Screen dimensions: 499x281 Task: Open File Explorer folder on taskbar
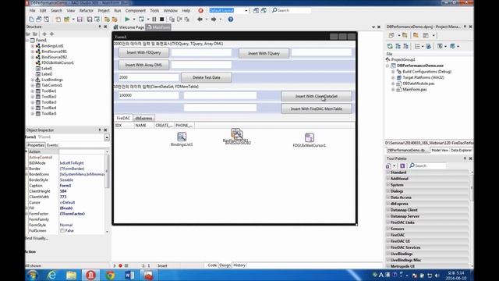71,276
